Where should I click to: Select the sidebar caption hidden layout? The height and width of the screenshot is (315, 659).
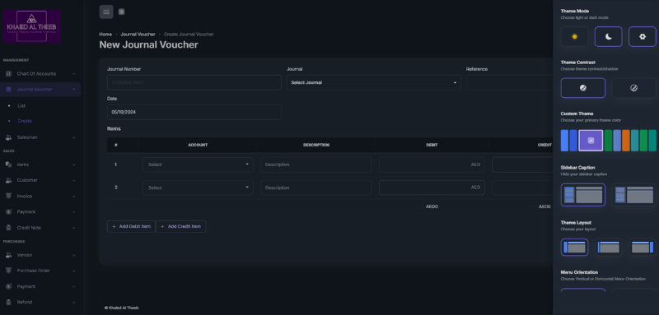point(633,195)
